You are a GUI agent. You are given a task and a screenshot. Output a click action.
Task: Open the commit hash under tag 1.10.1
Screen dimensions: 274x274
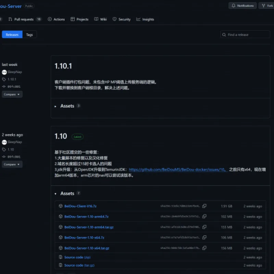[14, 87]
